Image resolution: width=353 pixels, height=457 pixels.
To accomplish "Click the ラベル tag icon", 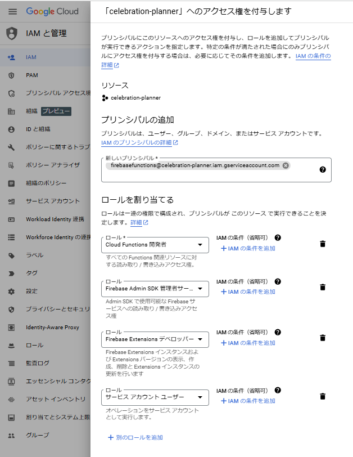I will coord(11,256).
